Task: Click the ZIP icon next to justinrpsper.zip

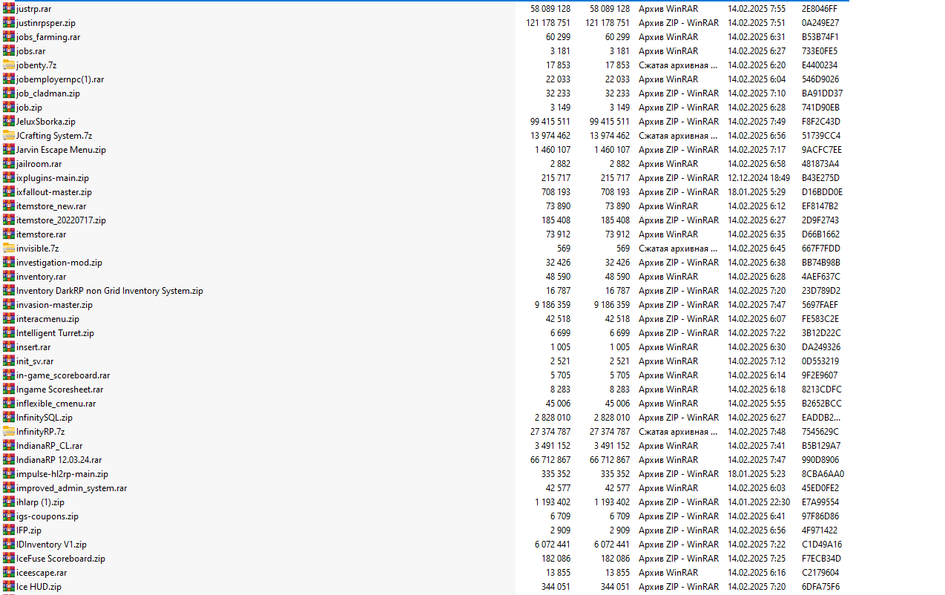Action: 9,23
